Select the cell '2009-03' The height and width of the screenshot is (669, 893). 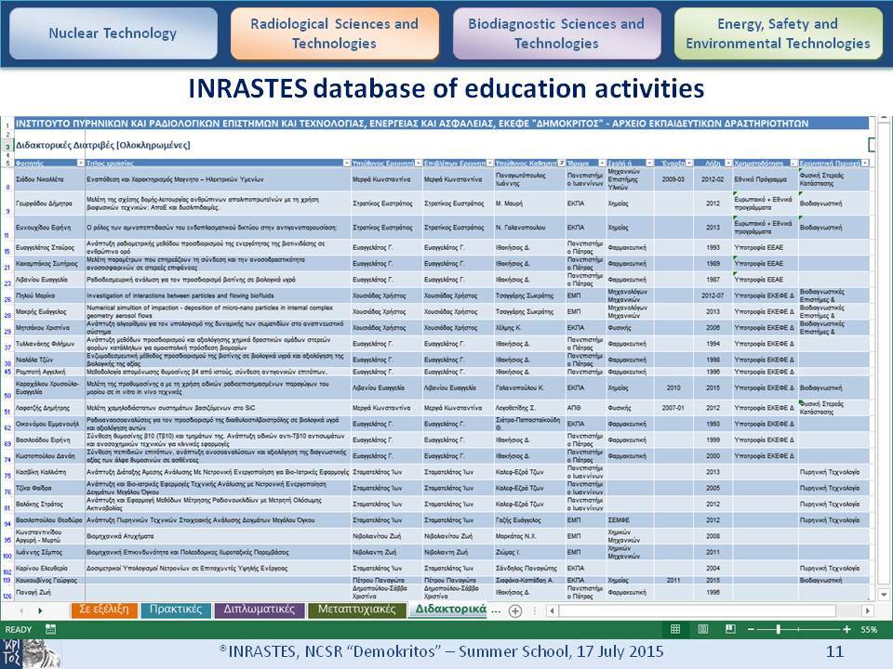[x=673, y=179]
